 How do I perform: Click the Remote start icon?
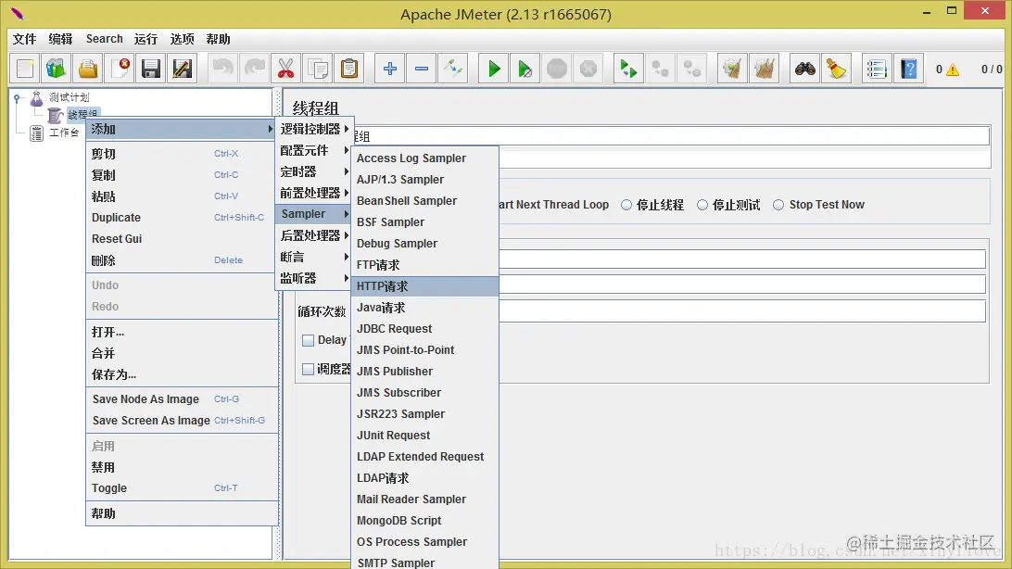coord(628,69)
